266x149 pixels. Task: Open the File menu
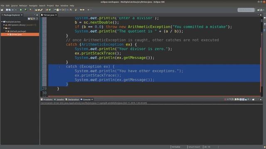(x=2, y=5)
